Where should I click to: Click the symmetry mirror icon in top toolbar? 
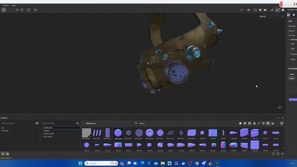[17, 10]
